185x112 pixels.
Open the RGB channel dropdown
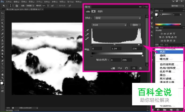click(109, 25)
